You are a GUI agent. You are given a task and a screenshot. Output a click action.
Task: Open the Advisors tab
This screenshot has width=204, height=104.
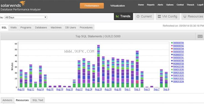click(x=7, y=100)
